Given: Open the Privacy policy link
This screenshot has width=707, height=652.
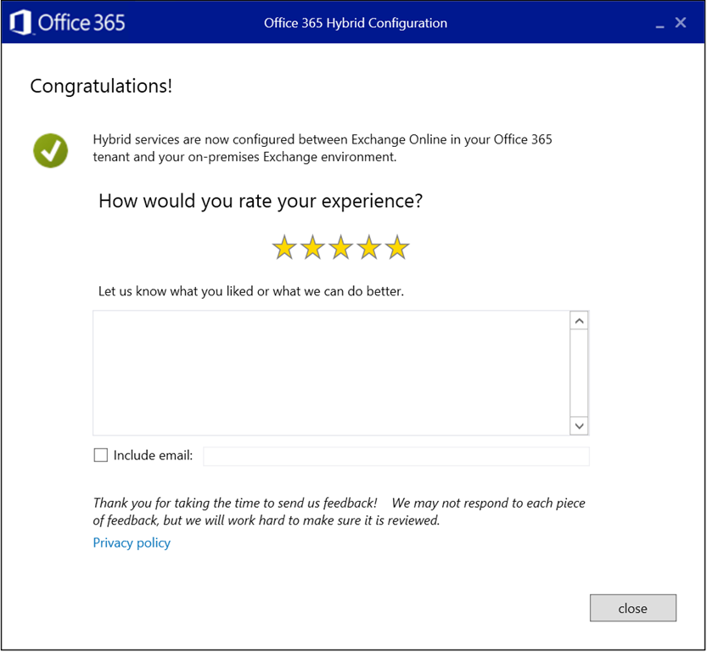Looking at the screenshot, I should coord(132,542).
